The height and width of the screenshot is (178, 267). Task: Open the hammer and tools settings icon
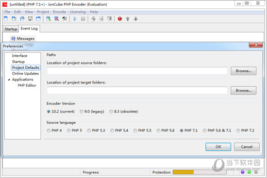[x=65, y=19]
